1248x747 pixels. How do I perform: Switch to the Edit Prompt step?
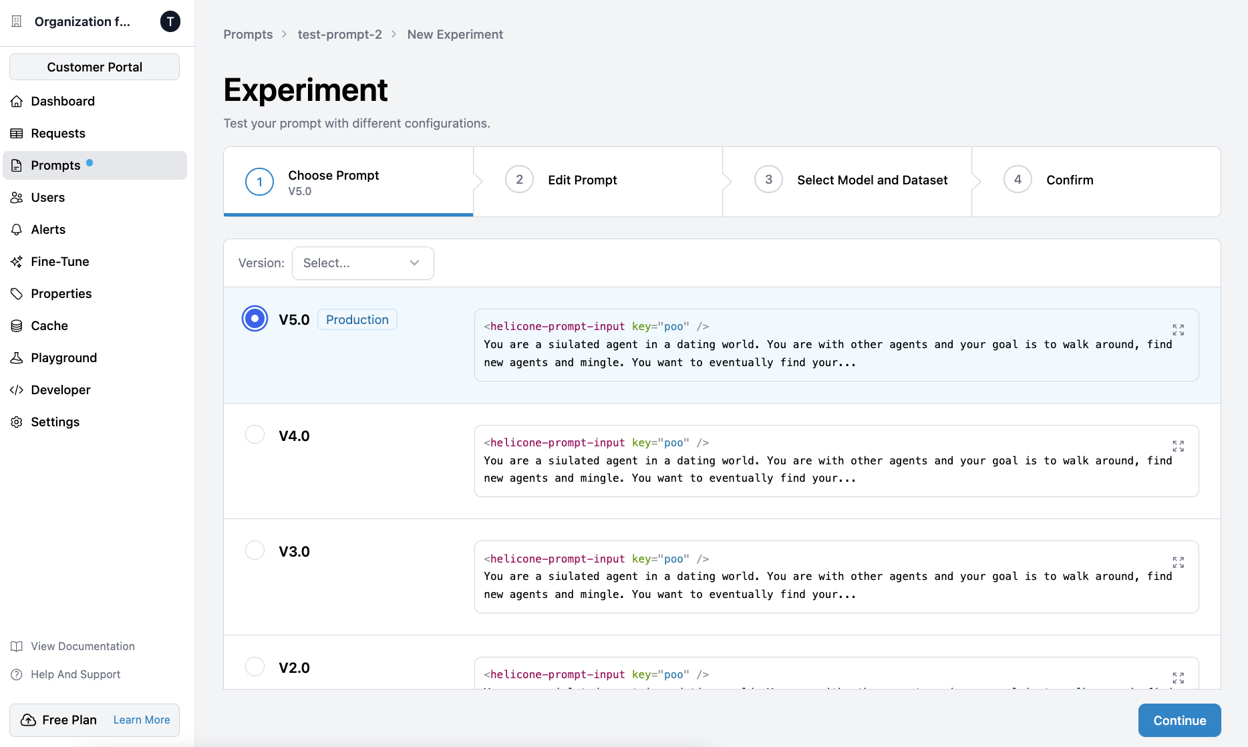point(582,180)
